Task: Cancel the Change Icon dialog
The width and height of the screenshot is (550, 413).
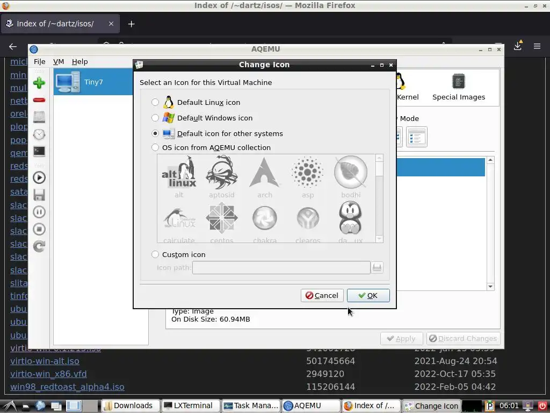Action: point(322,295)
